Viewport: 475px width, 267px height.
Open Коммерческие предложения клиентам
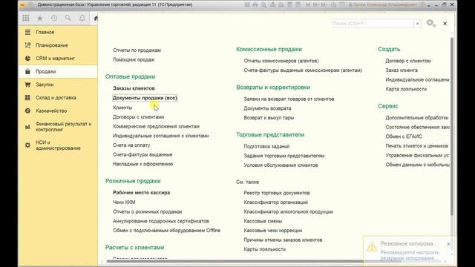pos(156,126)
